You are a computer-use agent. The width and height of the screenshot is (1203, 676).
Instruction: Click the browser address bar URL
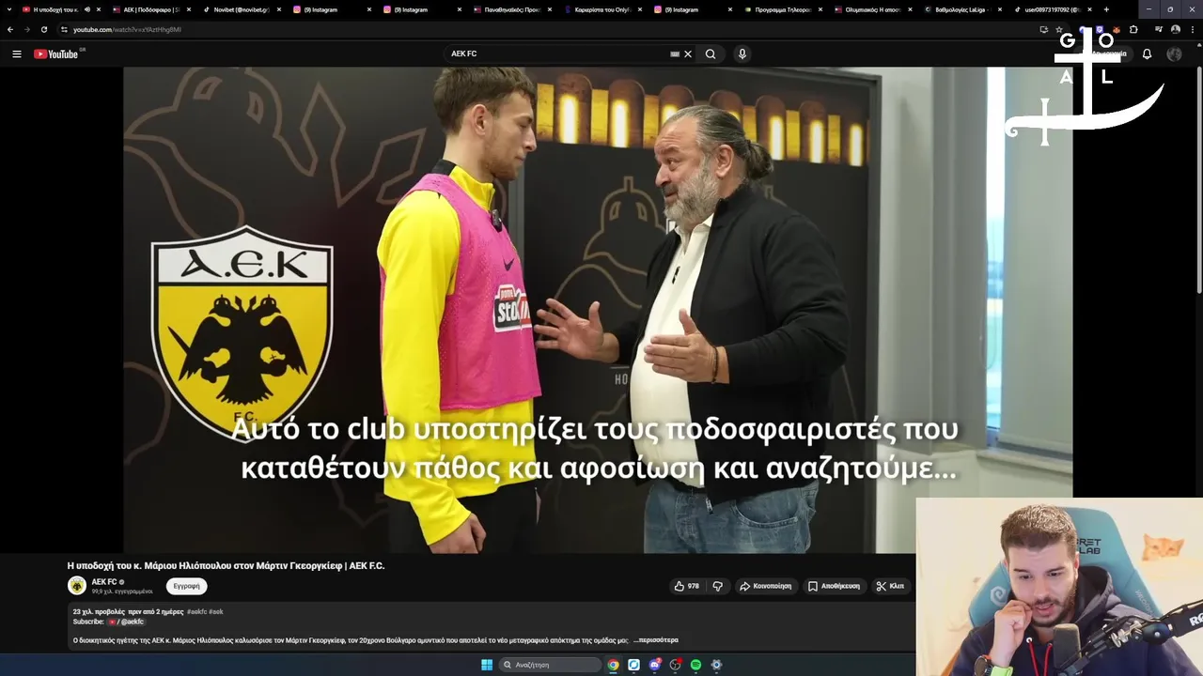coord(127,29)
